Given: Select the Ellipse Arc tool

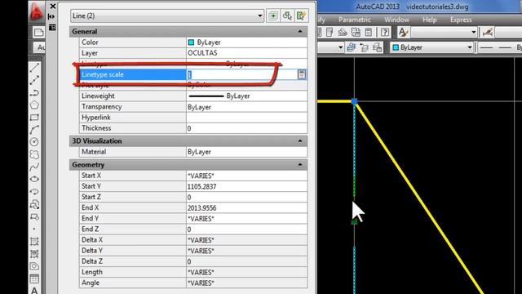Looking at the screenshot, I should (x=34, y=192).
